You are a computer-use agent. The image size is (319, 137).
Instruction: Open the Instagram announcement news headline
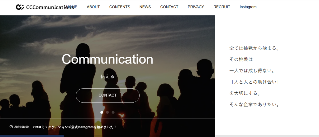pos(75,127)
